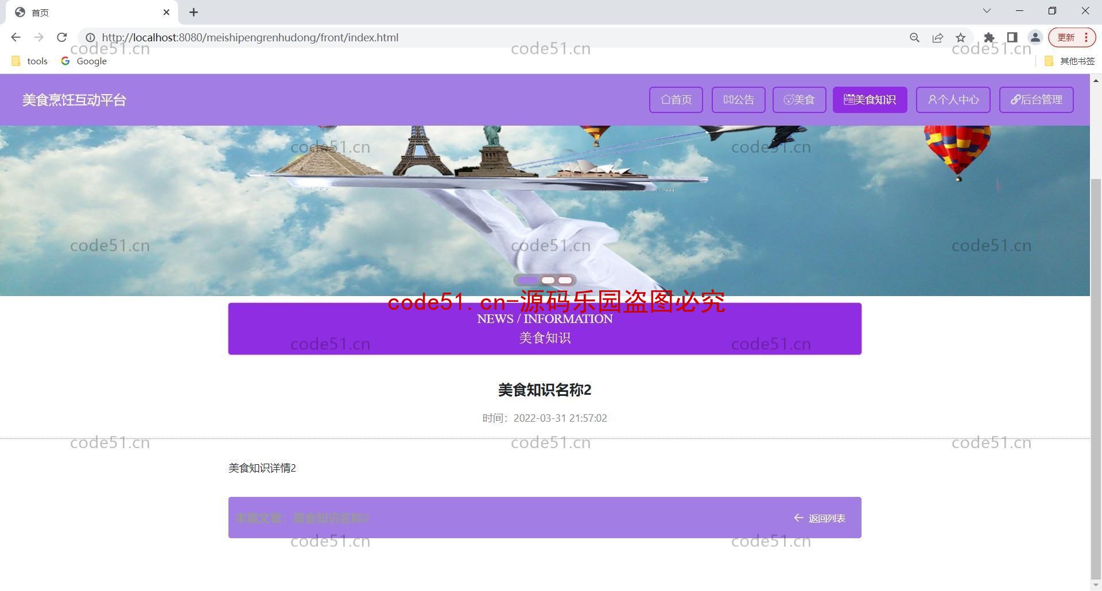Reload the page with the refresh icon
Image resolution: width=1102 pixels, height=591 pixels.
(x=62, y=37)
